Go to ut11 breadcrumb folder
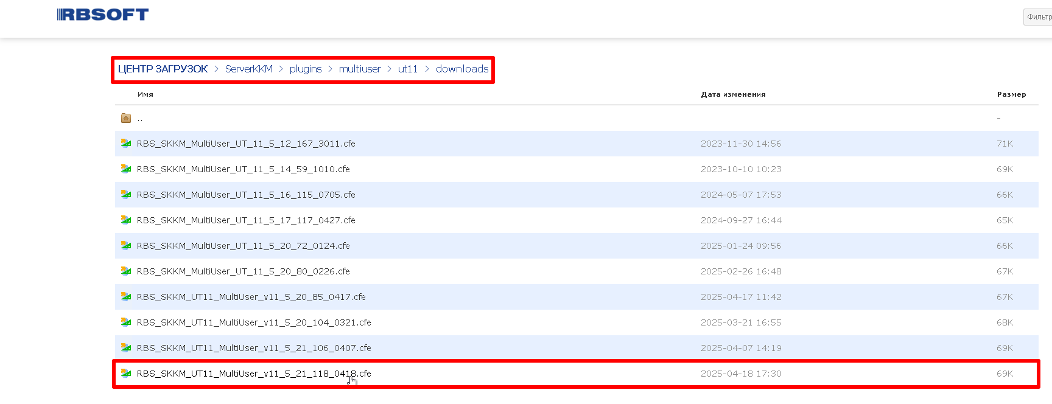Image resolution: width=1052 pixels, height=404 pixels. point(408,69)
